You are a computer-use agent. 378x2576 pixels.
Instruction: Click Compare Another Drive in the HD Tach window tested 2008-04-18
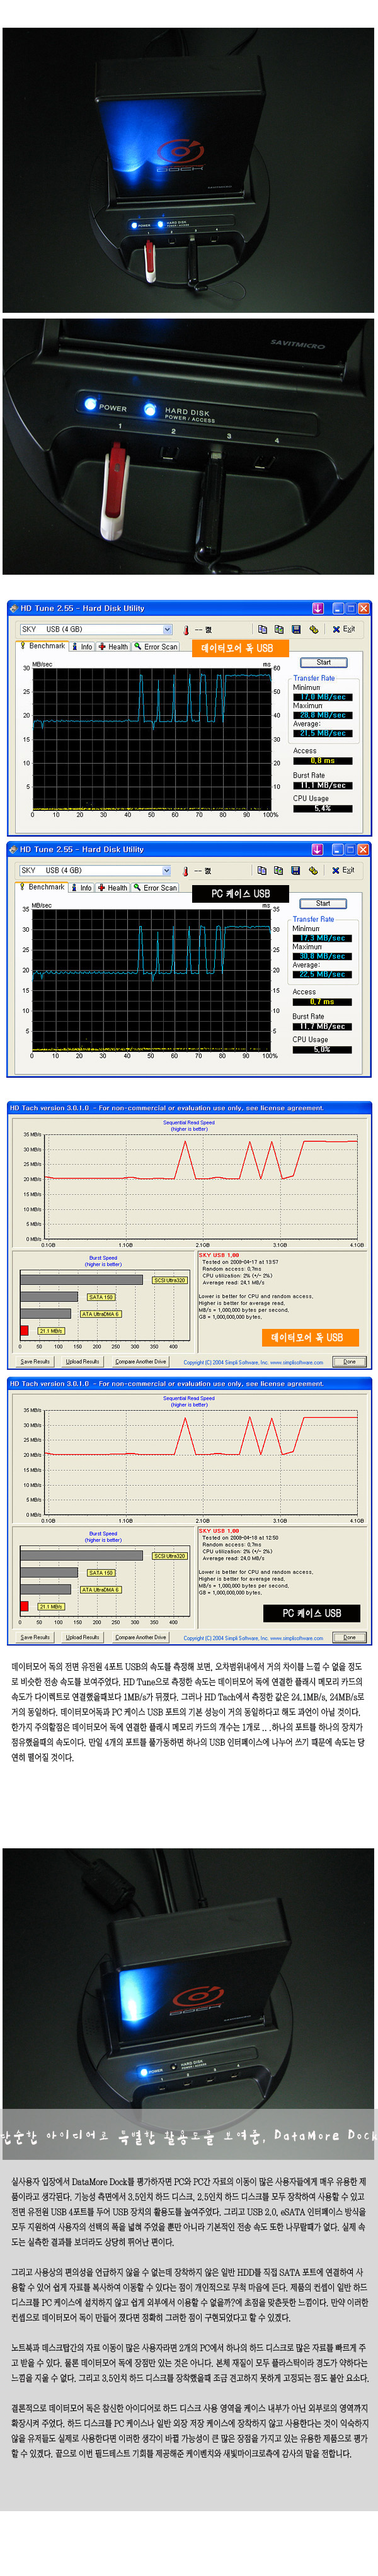click(x=140, y=1637)
